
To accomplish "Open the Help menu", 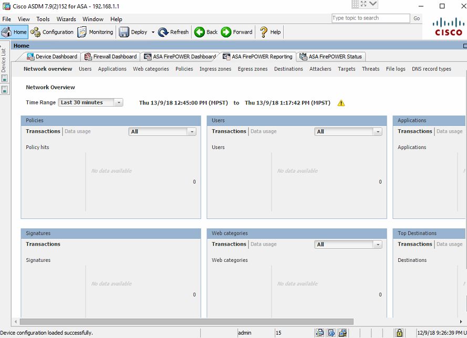I will point(116,19).
